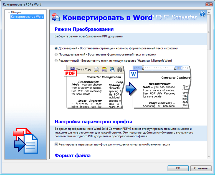Click the Отменить button
This screenshot has height=175, width=215.
[201, 168]
